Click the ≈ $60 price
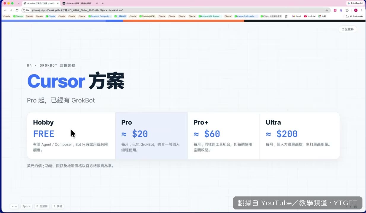 pos(207,134)
